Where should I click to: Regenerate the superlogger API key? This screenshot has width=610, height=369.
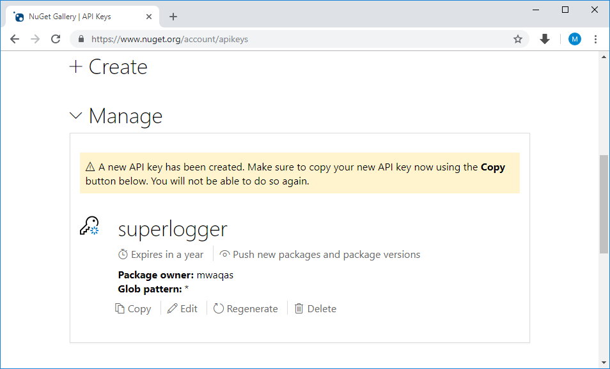(x=246, y=309)
